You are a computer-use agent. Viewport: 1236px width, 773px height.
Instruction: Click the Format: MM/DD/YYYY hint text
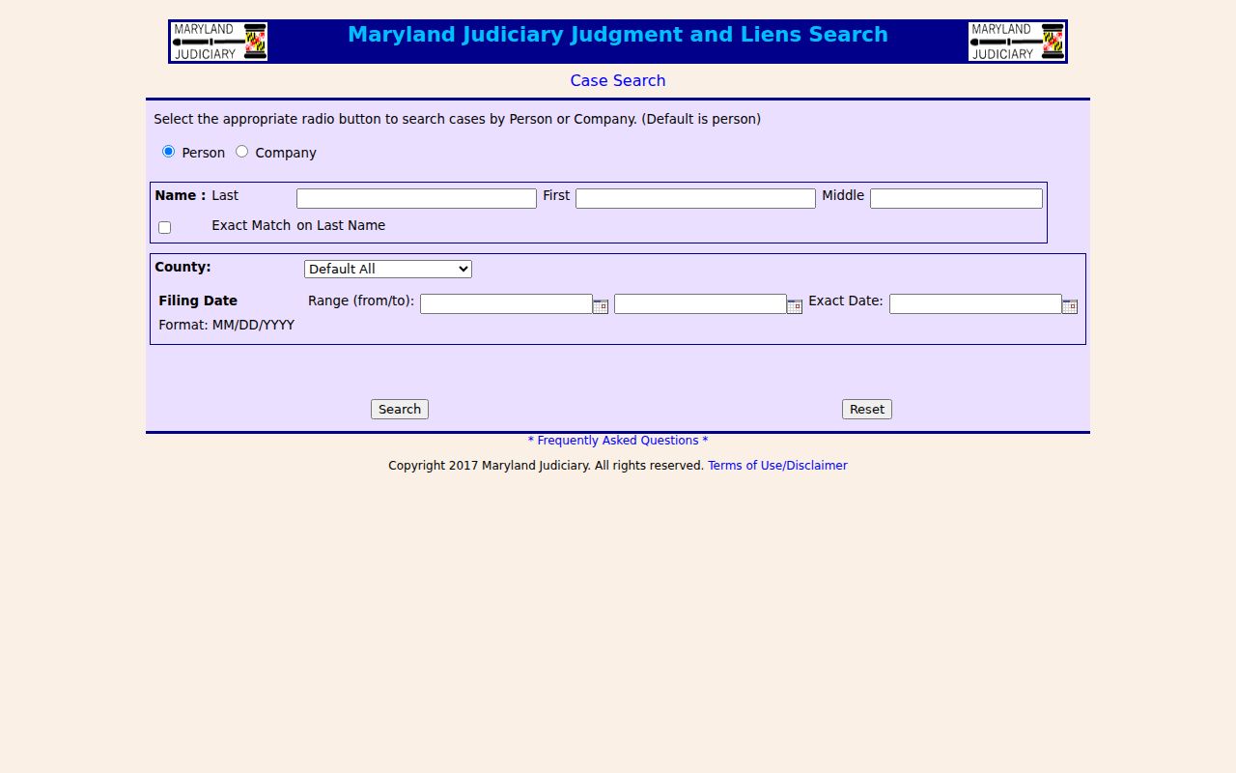(226, 326)
